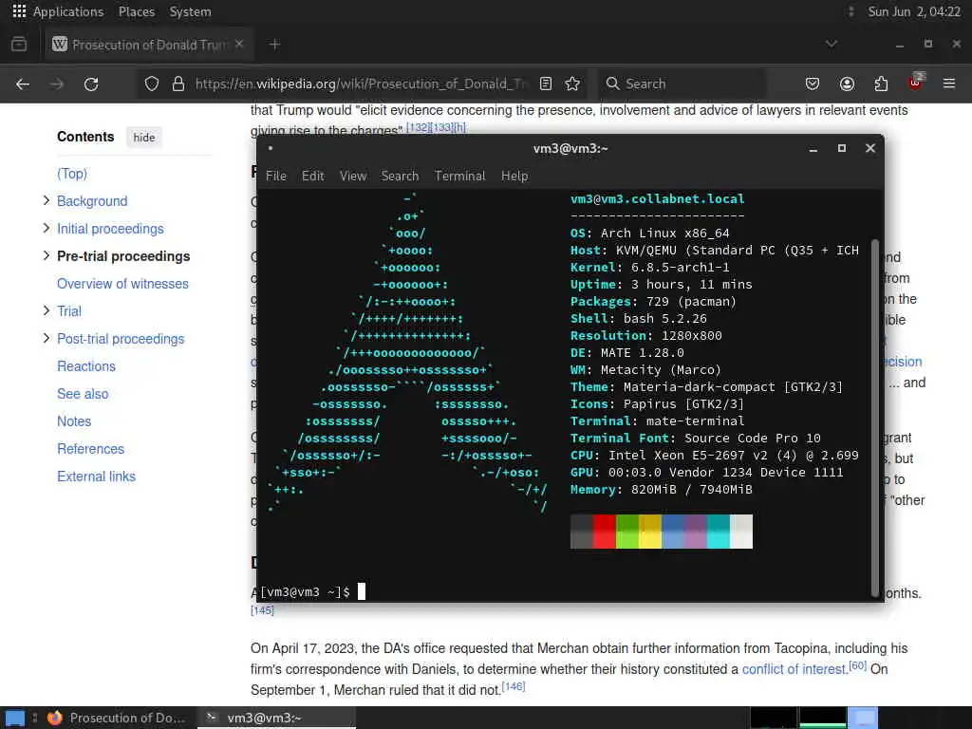The width and height of the screenshot is (972, 729).
Task: Open the Overview of witnesses contents link
Action: pos(122,283)
